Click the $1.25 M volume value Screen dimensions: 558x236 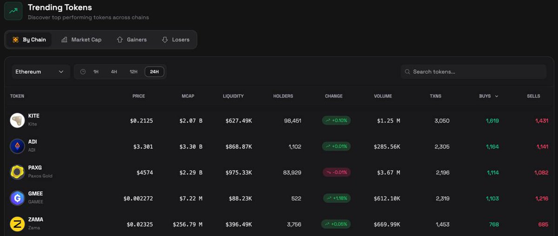pyautogui.click(x=389, y=121)
